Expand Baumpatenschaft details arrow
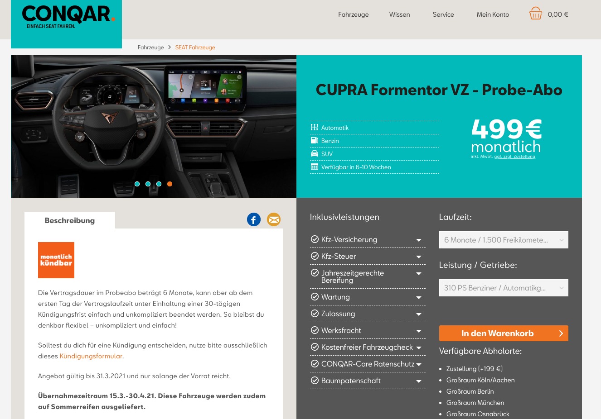The image size is (601, 419). tap(419, 381)
